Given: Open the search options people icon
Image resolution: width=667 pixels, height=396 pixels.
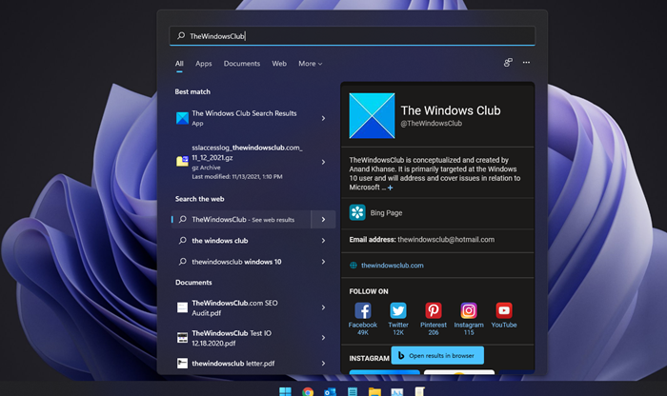Looking at the screenshot, I should click(508, 63).
